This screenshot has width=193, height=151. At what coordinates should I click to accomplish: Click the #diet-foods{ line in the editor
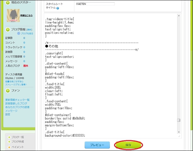tap(55, 74)
